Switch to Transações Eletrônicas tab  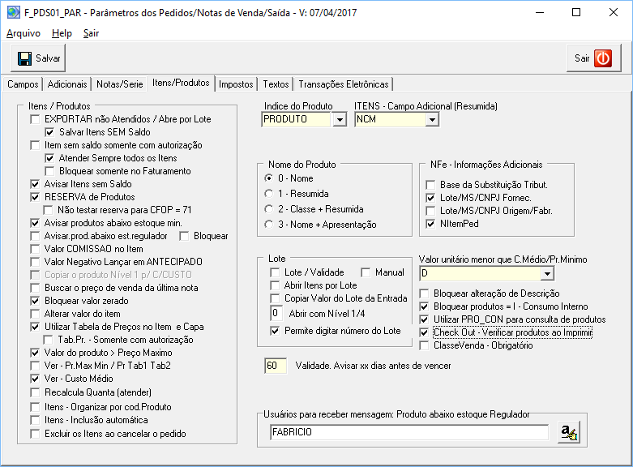click(344, 84)
